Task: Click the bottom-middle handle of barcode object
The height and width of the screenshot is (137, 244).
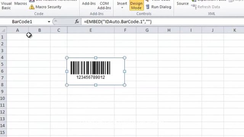Action: [x=96, y=85]
